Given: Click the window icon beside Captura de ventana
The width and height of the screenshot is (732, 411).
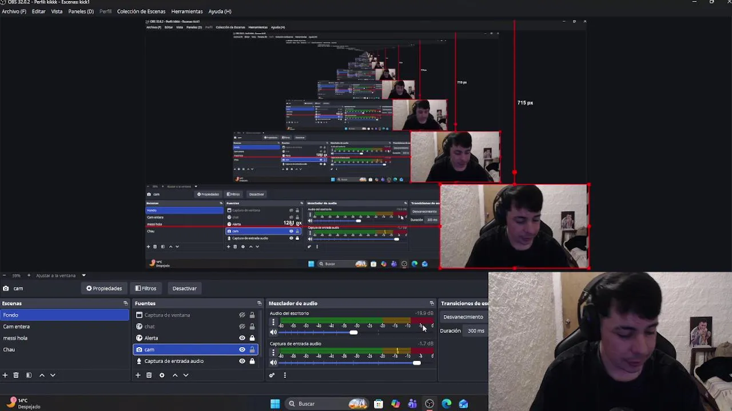Looking at the screenshot, I should 139,315.
